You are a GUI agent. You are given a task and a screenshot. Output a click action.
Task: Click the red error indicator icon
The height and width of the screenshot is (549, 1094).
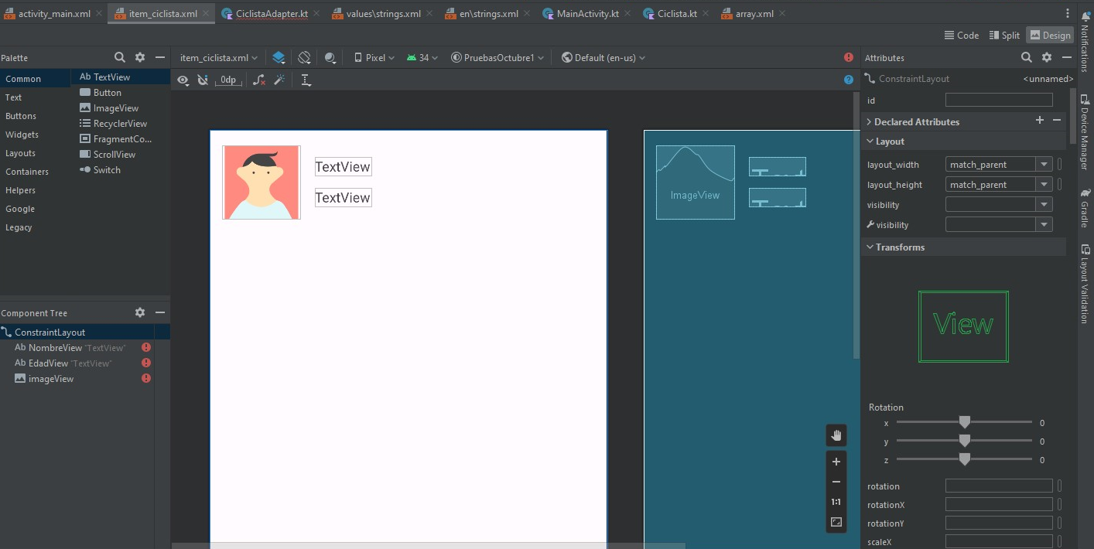849,58
